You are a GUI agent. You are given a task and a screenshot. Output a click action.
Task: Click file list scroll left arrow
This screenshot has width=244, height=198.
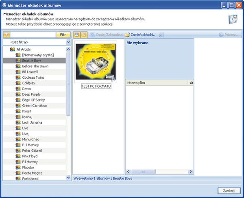coord(128,172)
